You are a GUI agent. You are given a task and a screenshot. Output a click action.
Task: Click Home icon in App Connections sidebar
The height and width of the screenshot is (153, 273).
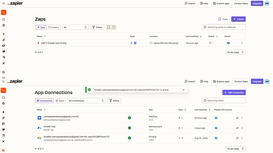click(4, 97)
